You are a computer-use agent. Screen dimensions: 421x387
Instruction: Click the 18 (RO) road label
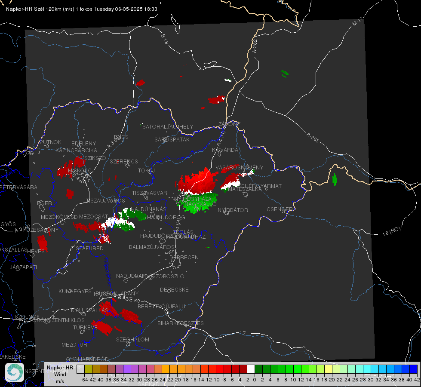pyautogui.click(x=391, y=231)
